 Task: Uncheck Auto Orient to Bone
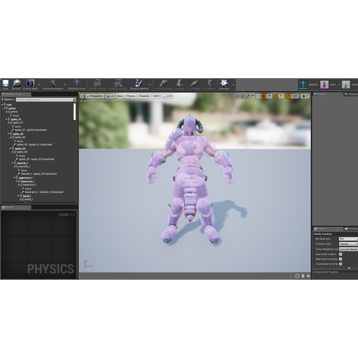click(340, 254)
